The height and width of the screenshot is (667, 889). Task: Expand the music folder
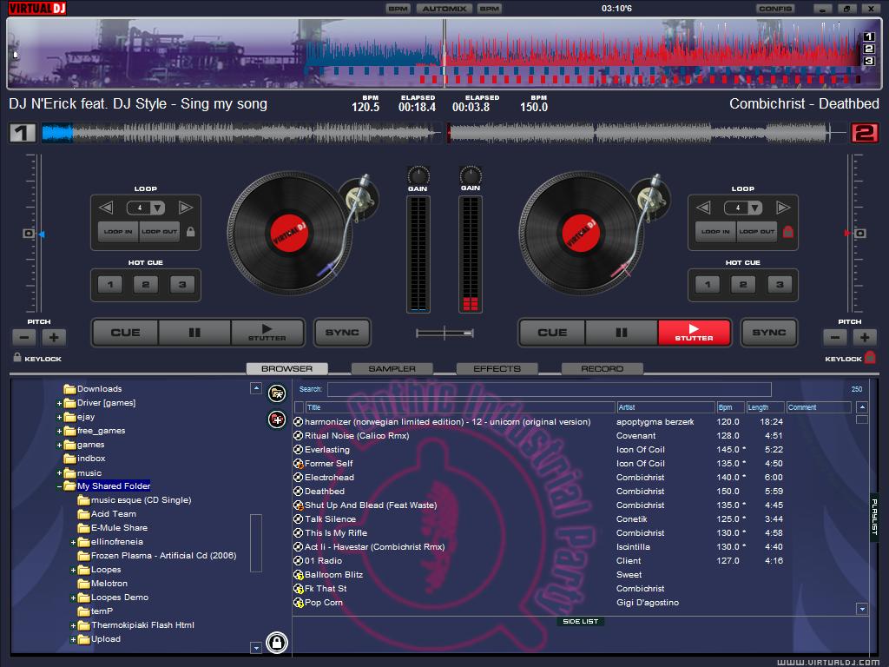pos(59,473)
